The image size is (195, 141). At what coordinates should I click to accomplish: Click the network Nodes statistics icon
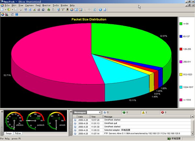tap(58, 10)
